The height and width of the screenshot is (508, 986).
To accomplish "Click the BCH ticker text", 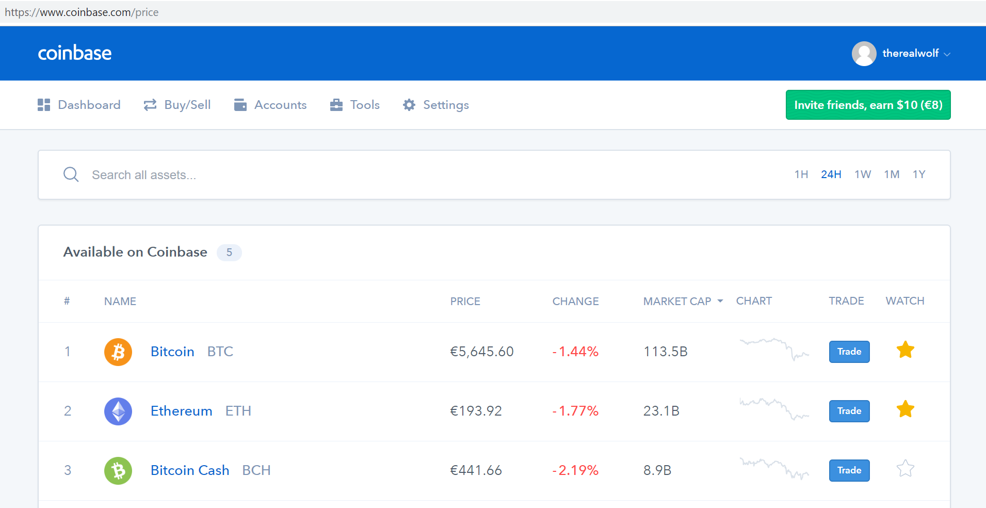I will tap(256, 470).
